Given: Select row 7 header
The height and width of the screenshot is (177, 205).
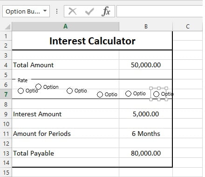Looking at the screenshot, I should (x=6, y=94).
